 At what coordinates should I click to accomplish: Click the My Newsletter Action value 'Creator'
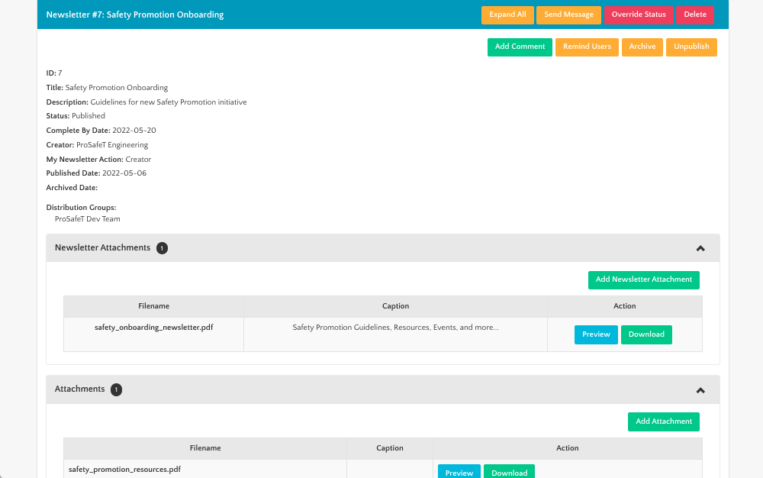coord(138,159)
